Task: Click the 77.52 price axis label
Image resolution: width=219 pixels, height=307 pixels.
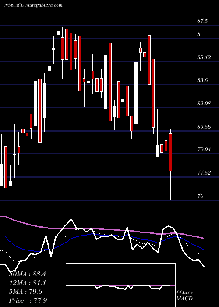Action: click(204, 173)
